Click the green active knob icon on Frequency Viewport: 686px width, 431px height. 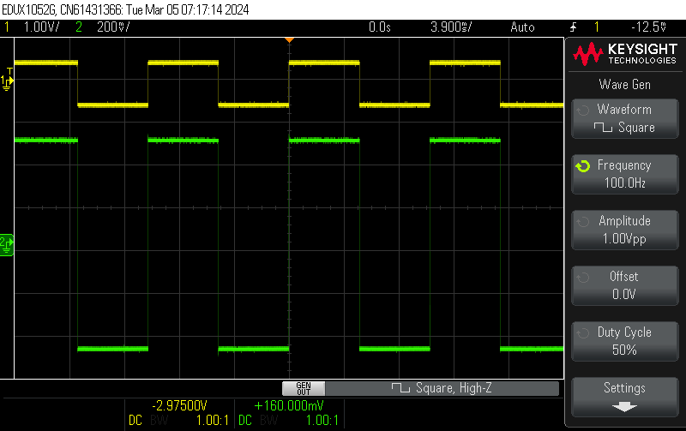point(583,165)
